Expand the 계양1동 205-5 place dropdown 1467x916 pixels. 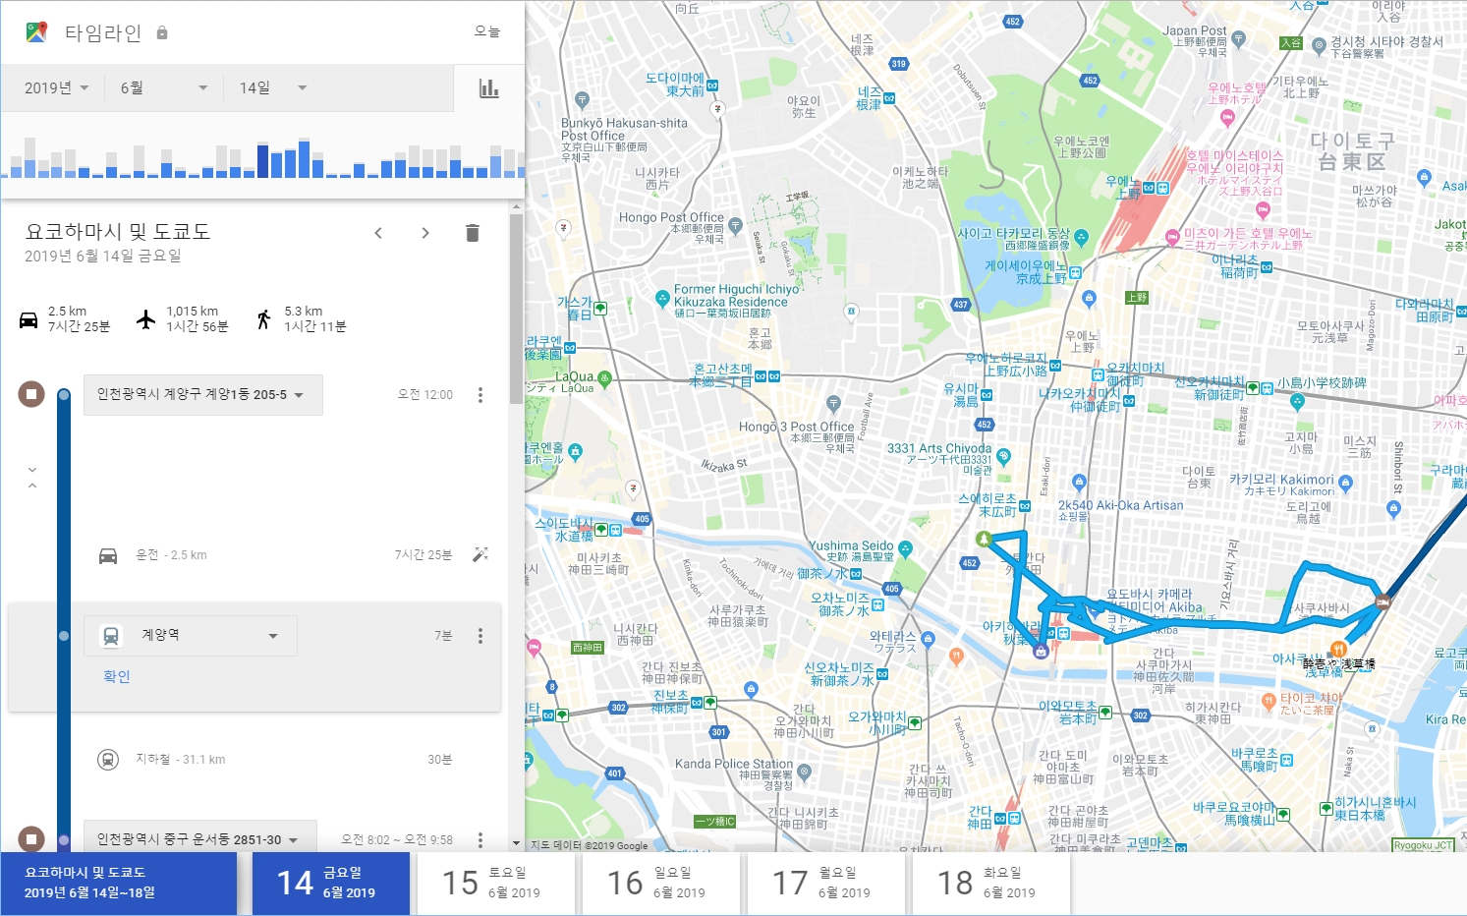point(202,395)
